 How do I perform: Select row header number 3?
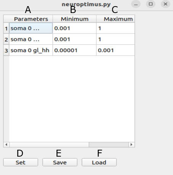tap(6, 50)
